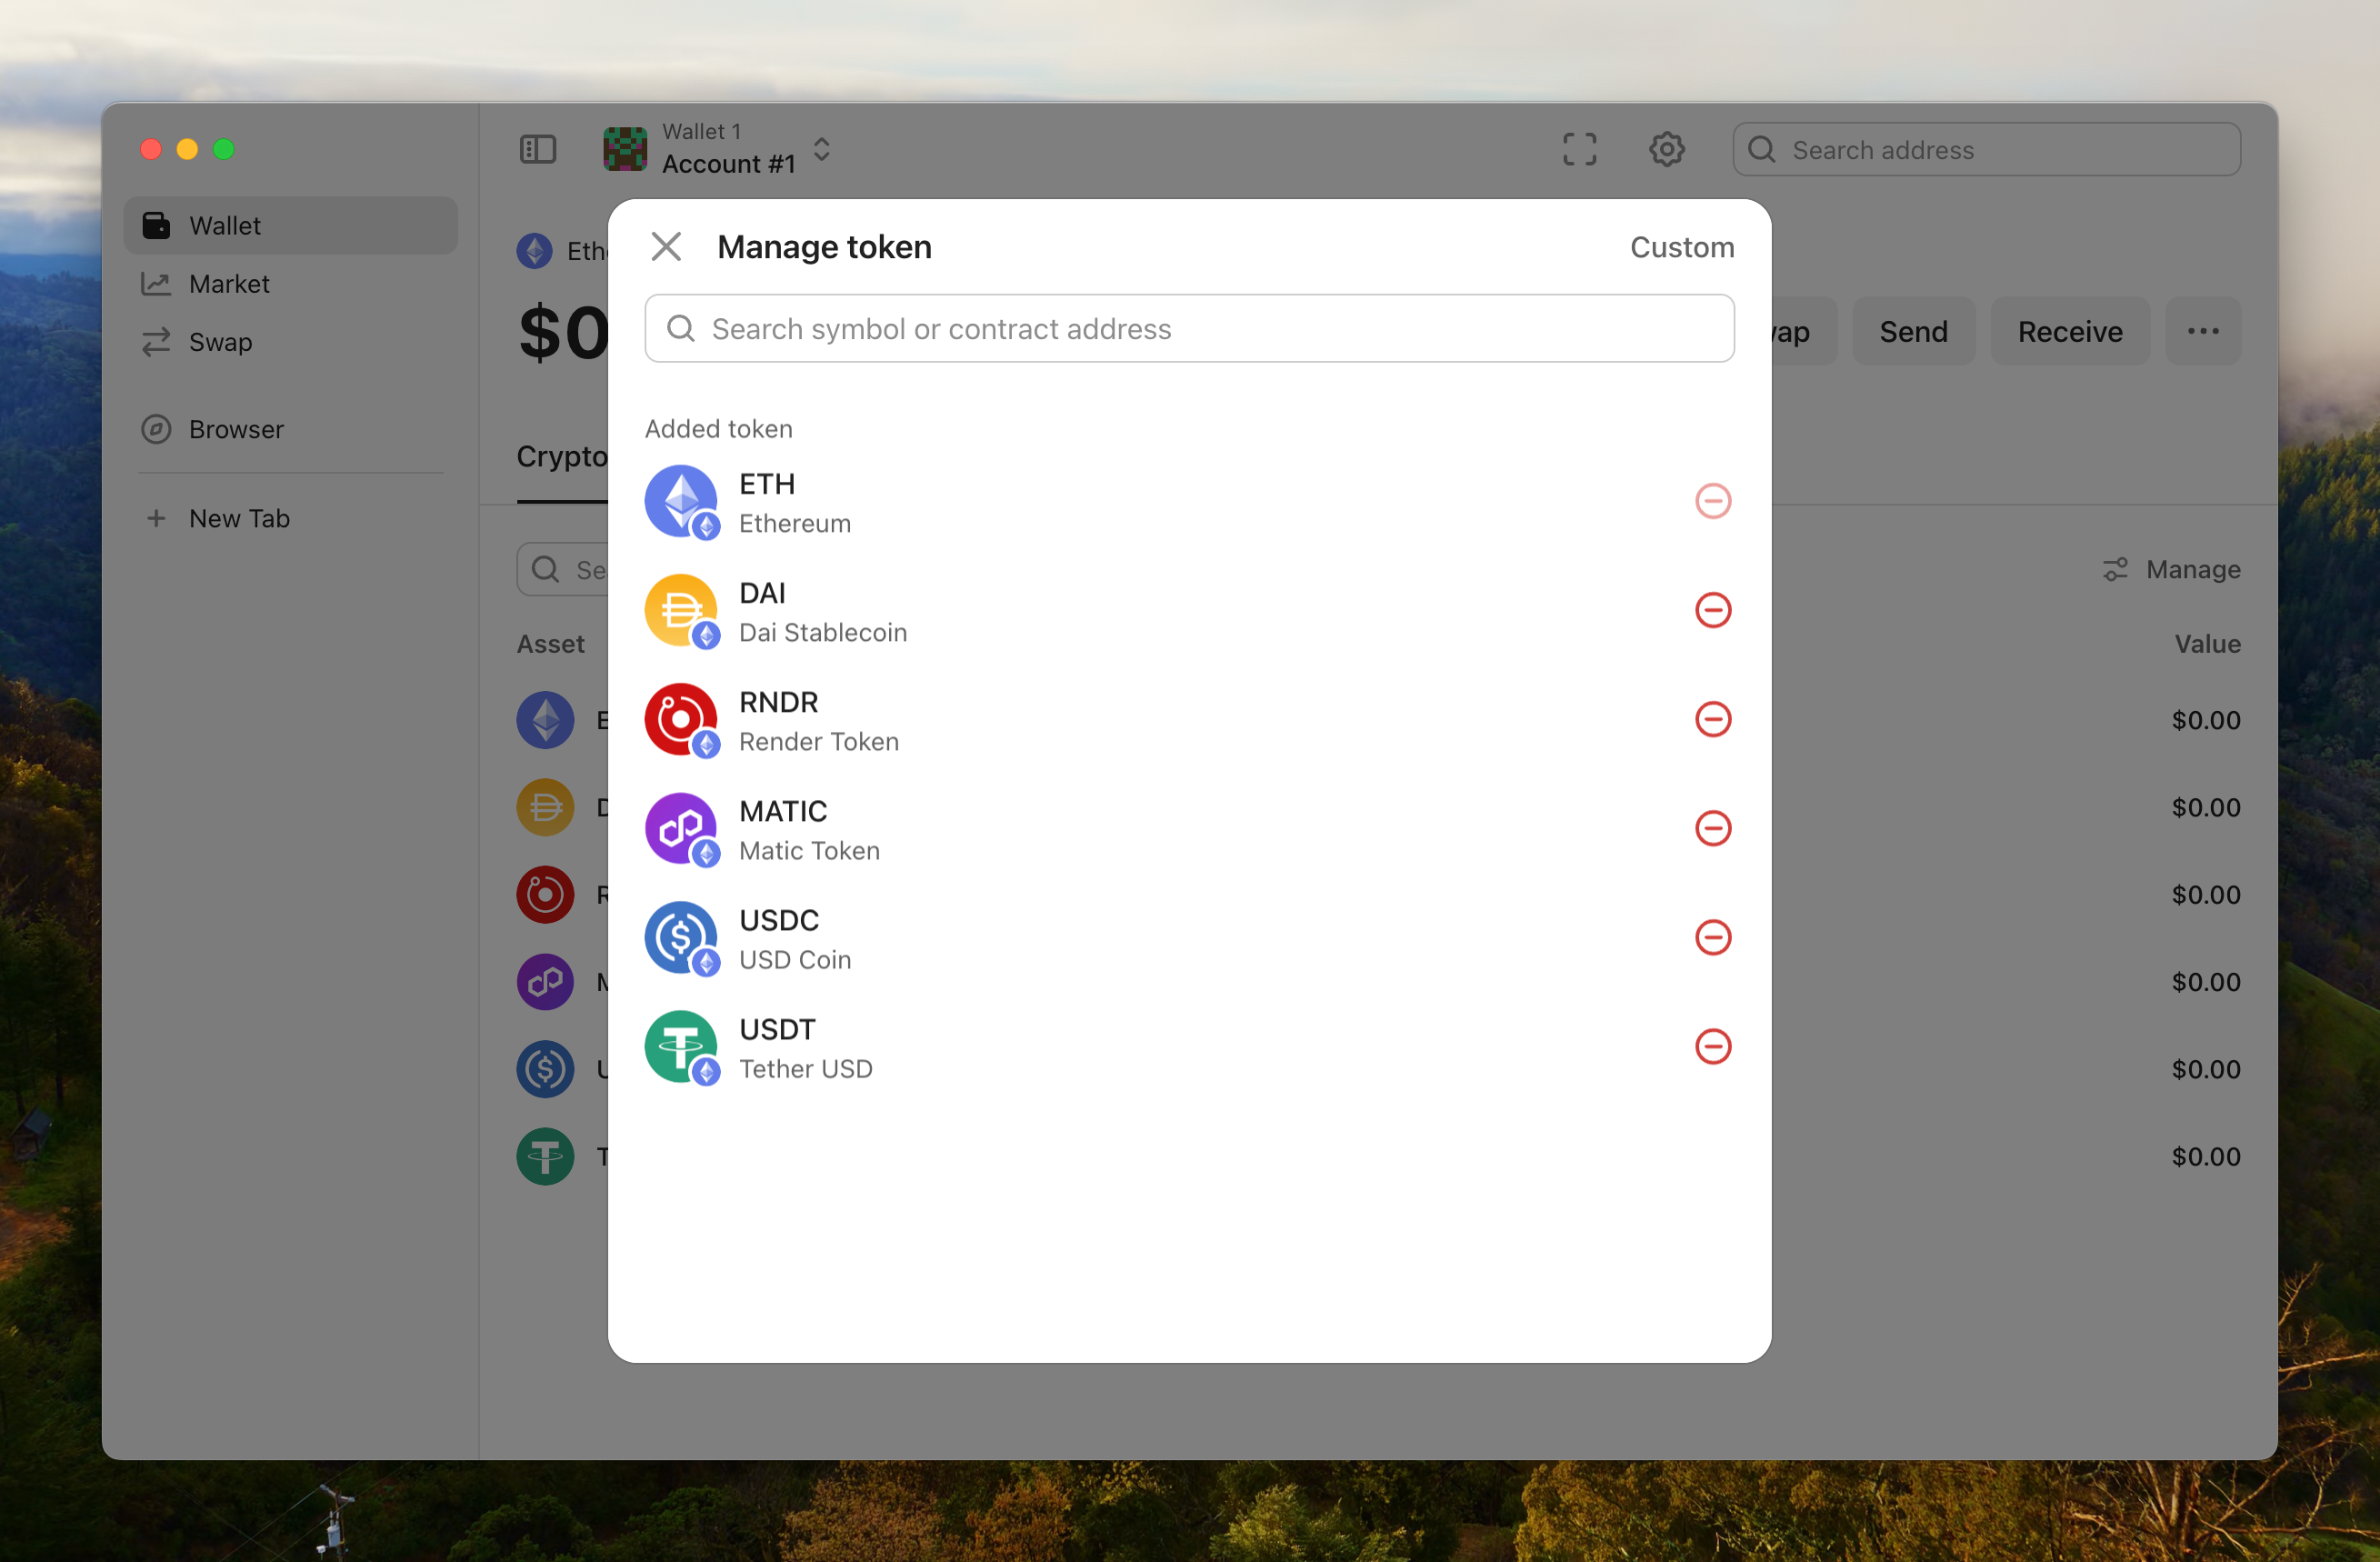The image size is (2380, 1562).
Task: Open the Wallet 1 Account #1 switcher
Action: point(719,149)
